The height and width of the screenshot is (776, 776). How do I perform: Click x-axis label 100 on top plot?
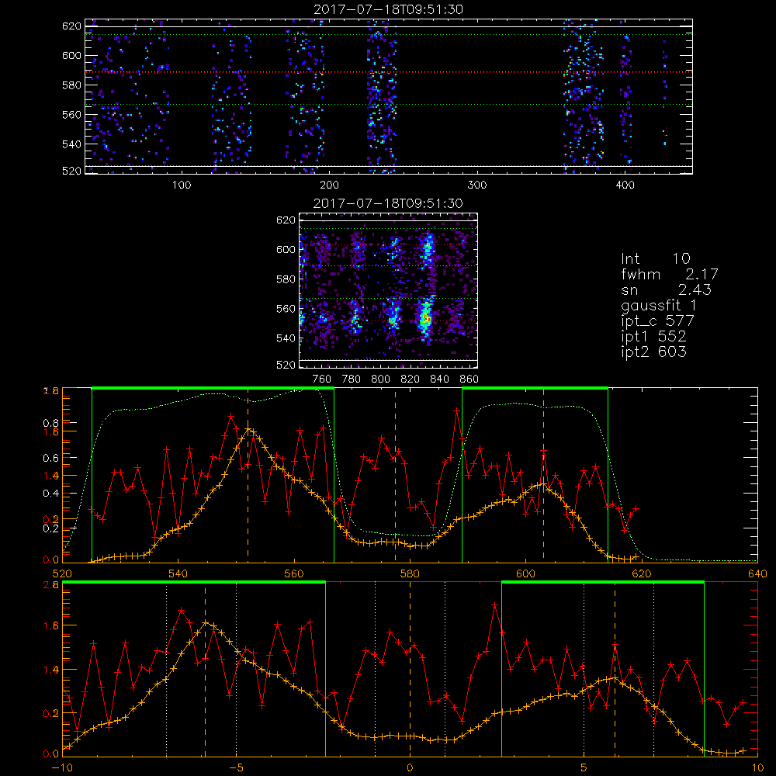(182, 185)
